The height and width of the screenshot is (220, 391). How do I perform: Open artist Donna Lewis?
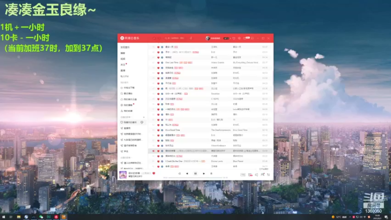pyautogui.click(x=217, y=161)
